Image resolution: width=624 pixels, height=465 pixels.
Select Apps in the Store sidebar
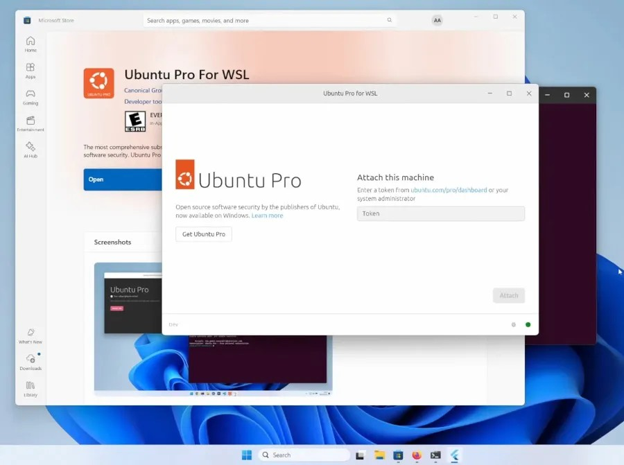(x=30, y=70)
